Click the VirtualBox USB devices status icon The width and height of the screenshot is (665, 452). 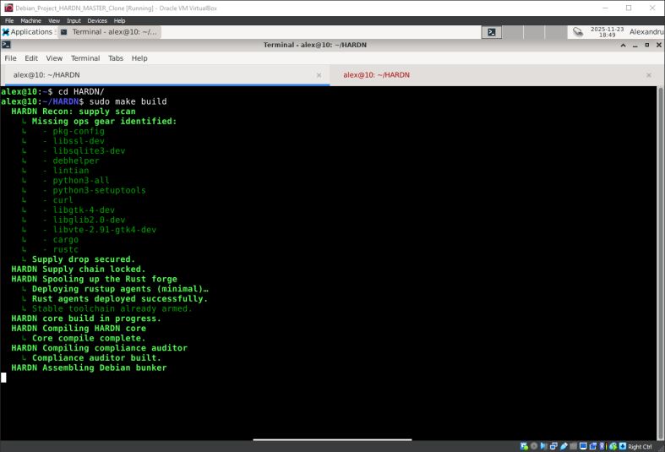(564, 446)
